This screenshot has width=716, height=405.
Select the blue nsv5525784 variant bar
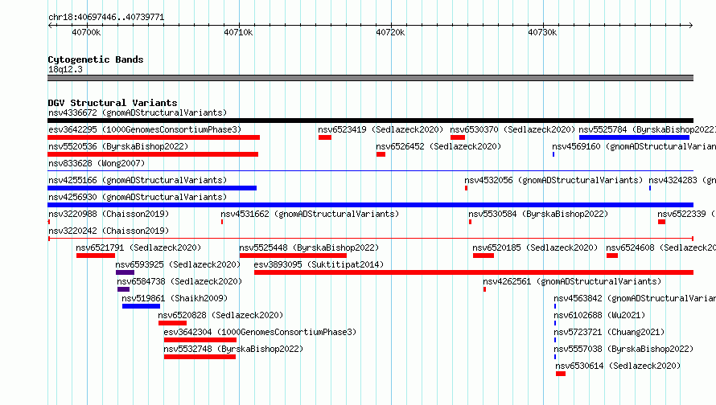(x=634, y=137)
